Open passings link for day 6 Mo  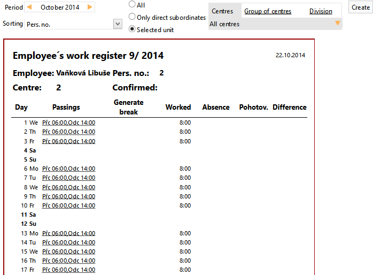[69, 169]
